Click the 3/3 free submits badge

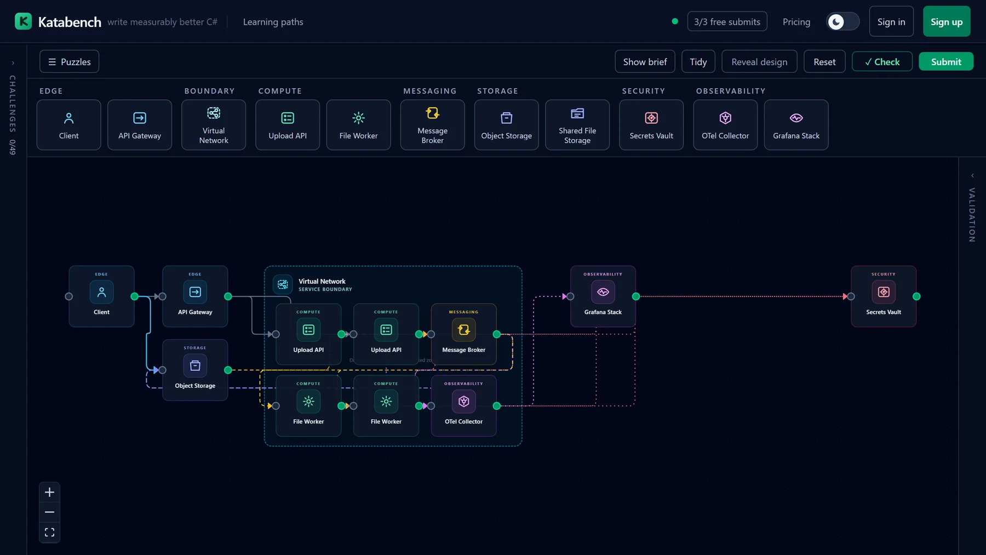[x=727, y=21]
